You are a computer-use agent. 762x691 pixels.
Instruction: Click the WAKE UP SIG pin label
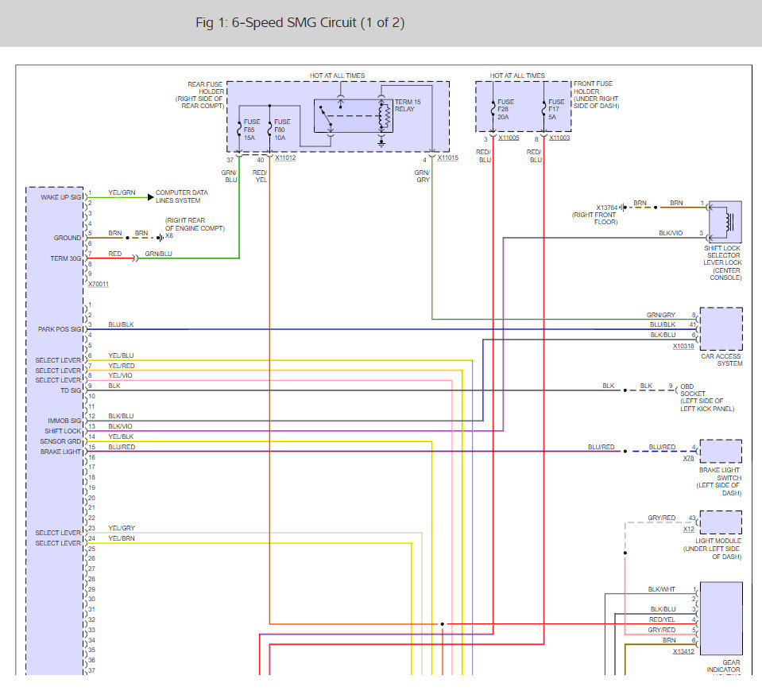[x=60, y=196]
